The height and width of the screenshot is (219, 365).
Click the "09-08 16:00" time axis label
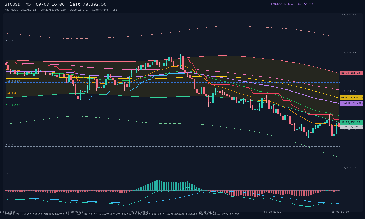(340, 212)
